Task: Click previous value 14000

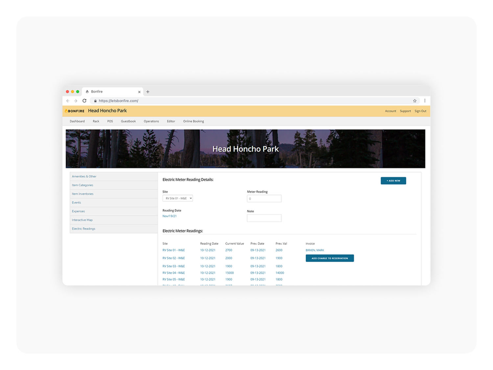Action: 280,273
